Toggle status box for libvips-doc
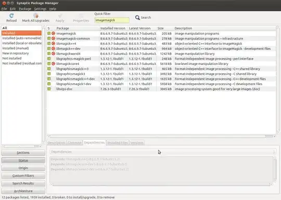Viewport: 281px width, 200px height. click(x=49, y=89)
